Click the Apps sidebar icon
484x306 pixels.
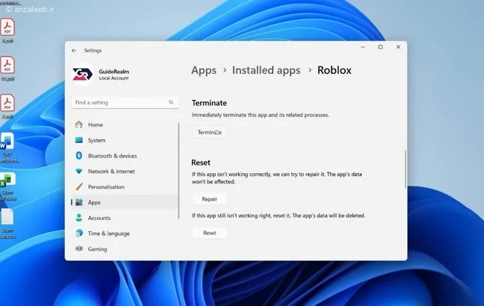[79, 202]
